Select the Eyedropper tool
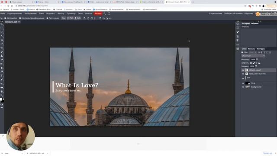This screenshot has height=156, width=277. tap(2, 44)
